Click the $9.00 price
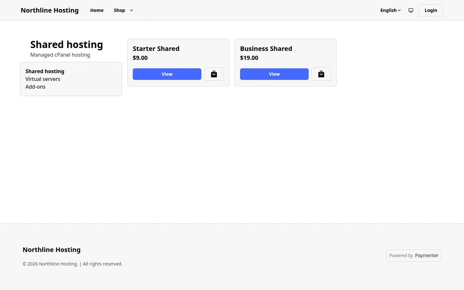 (140, 58)
